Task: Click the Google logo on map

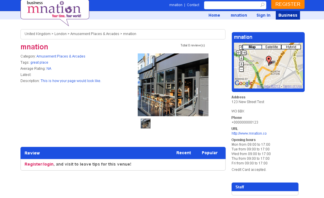Action: [x=243, y=83]
